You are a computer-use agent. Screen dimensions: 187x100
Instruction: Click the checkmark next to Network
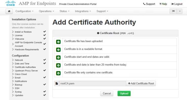pos(44,60)
